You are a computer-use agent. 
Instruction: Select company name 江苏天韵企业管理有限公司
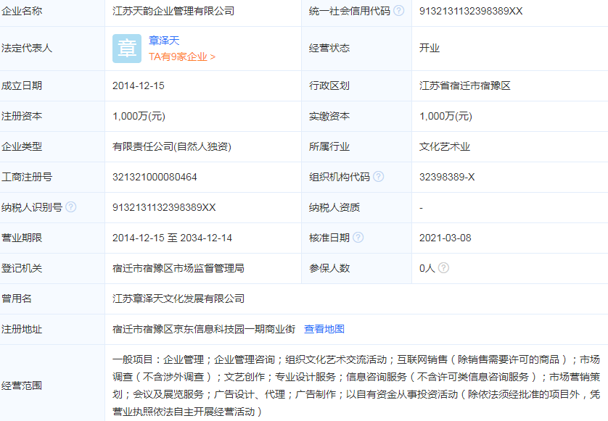click(173, 11)
